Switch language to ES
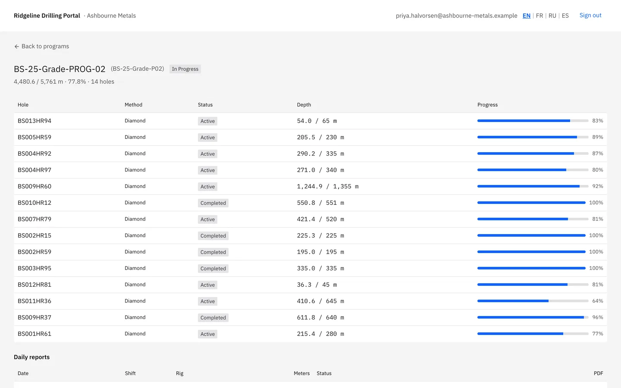This screenshot has height=388, width=621. 565,16
